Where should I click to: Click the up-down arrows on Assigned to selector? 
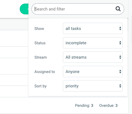[120, 72]
